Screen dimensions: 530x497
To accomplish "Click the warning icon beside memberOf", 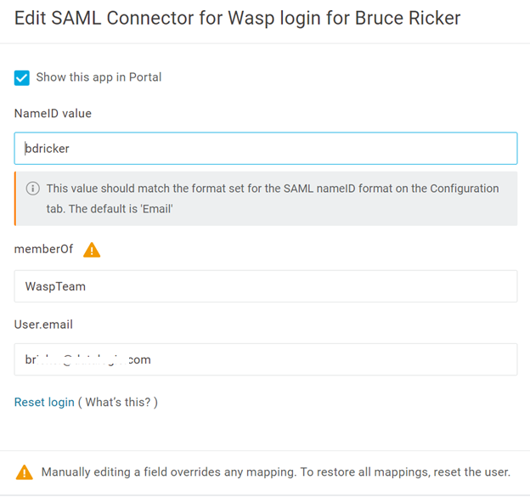I will [x=91, y=250].
